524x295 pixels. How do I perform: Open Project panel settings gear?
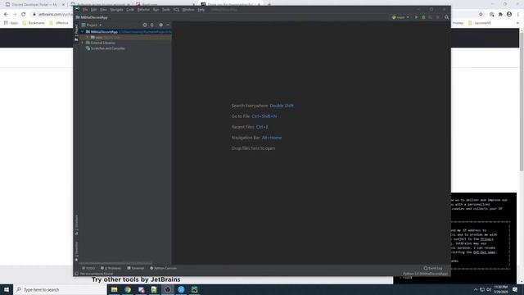[160, 25]
